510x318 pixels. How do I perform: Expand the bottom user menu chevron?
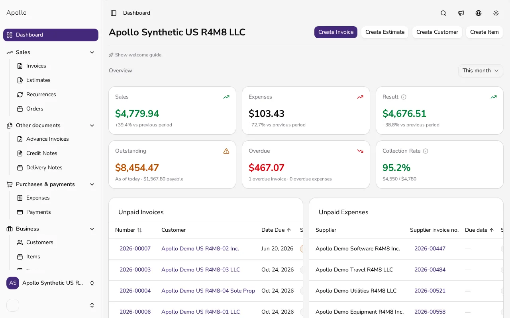click(x=92, y=305)
